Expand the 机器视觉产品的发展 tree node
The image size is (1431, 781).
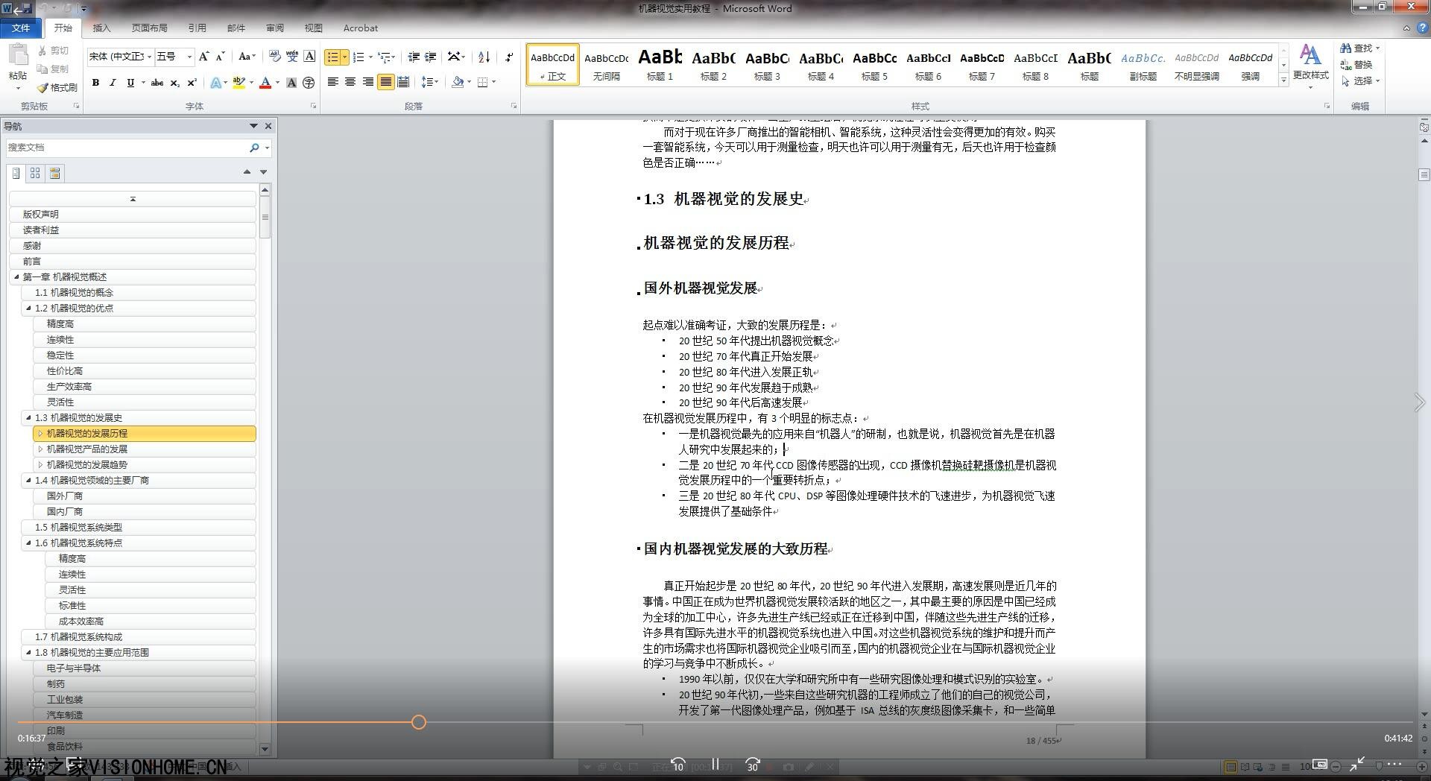tap(40, 449)
